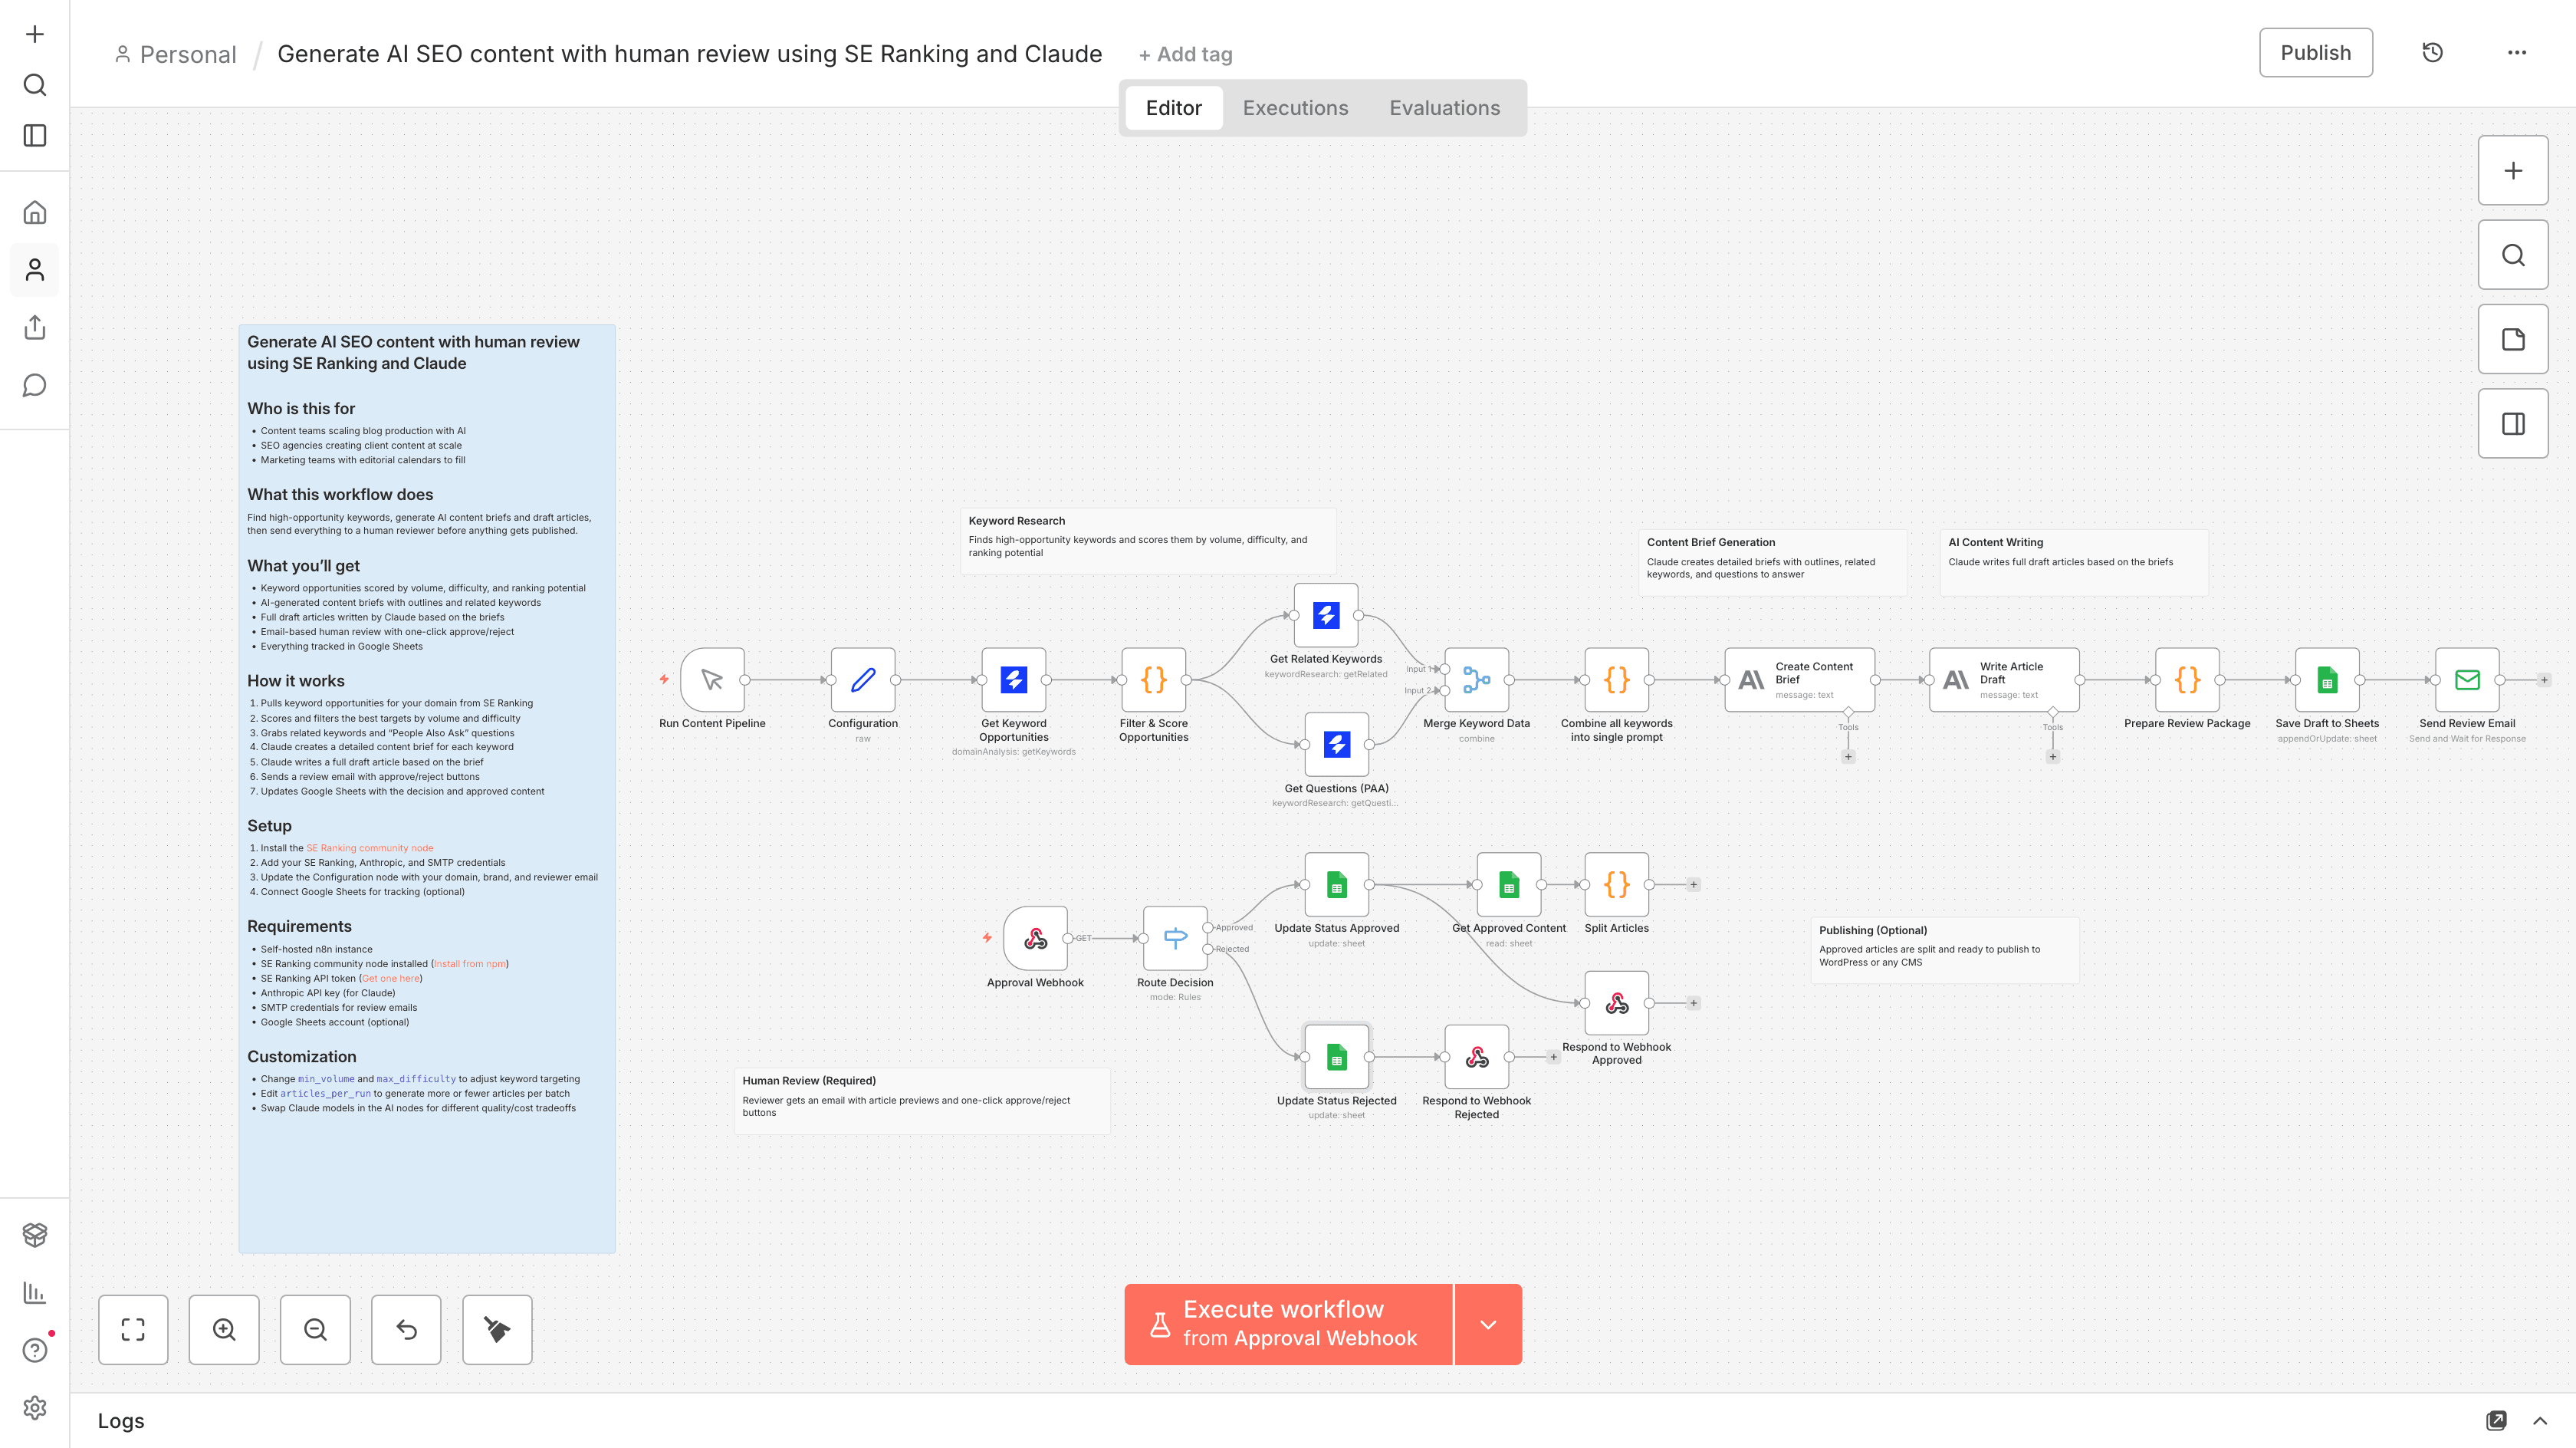Image resolution: width=2576 pixels, height=1448 pixels.
Task: Open workflow history clock icon
Action: (2432, 53)
